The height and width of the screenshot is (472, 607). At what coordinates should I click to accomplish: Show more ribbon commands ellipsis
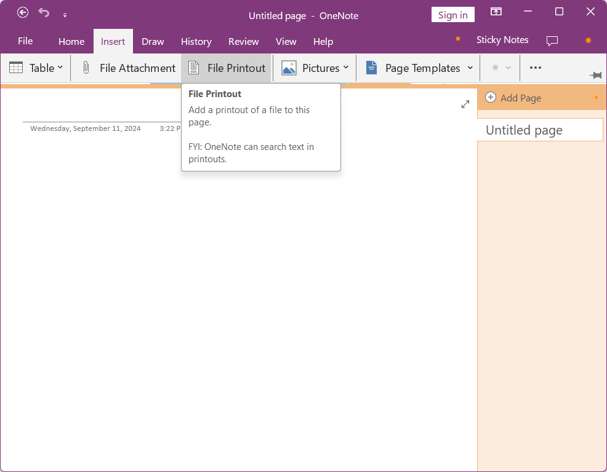(x=536, y=68)
